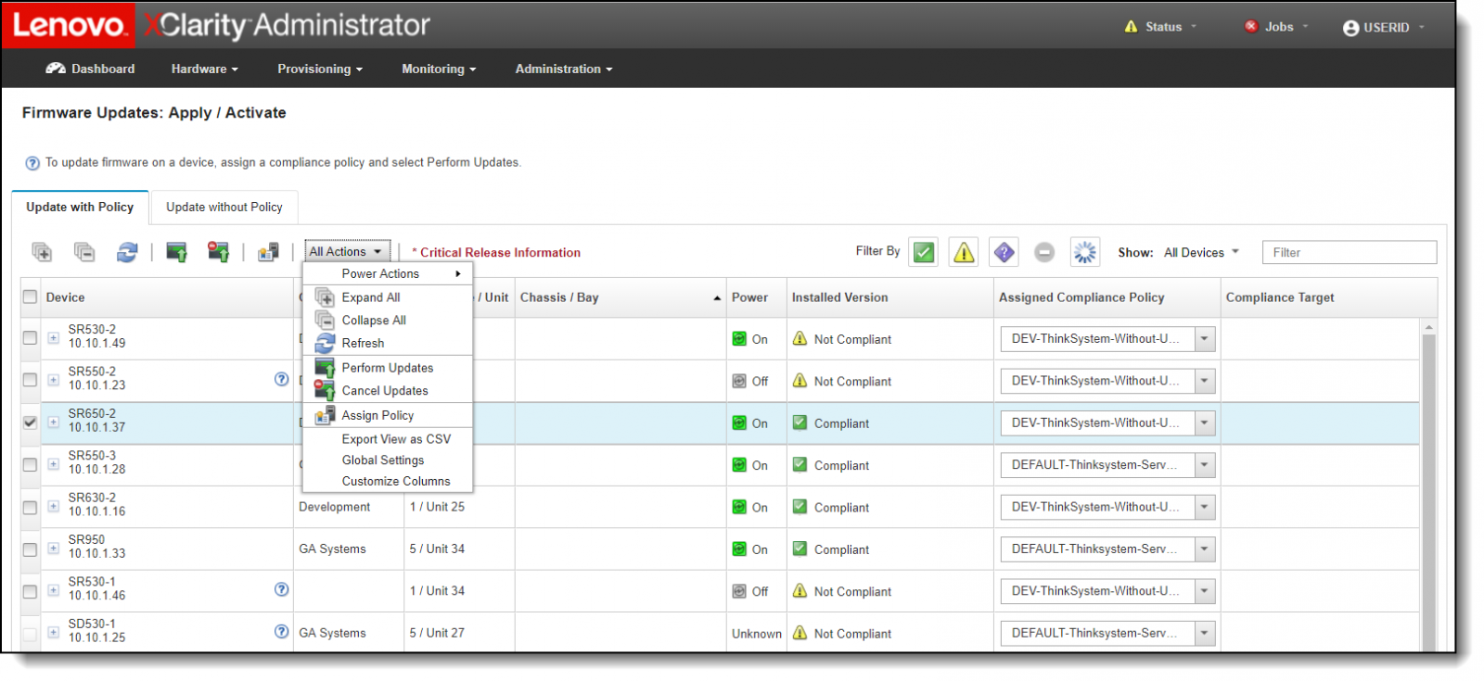Choose Export View as CSV
This screenshot has width=1484, height=681.
click(388, 439)
